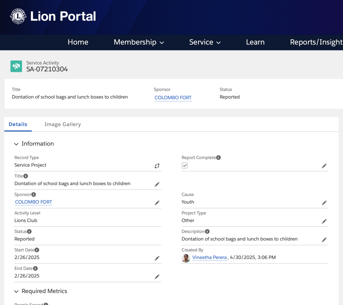
Task: Click the Cause value Youth
Action: [x=188, y=202]
